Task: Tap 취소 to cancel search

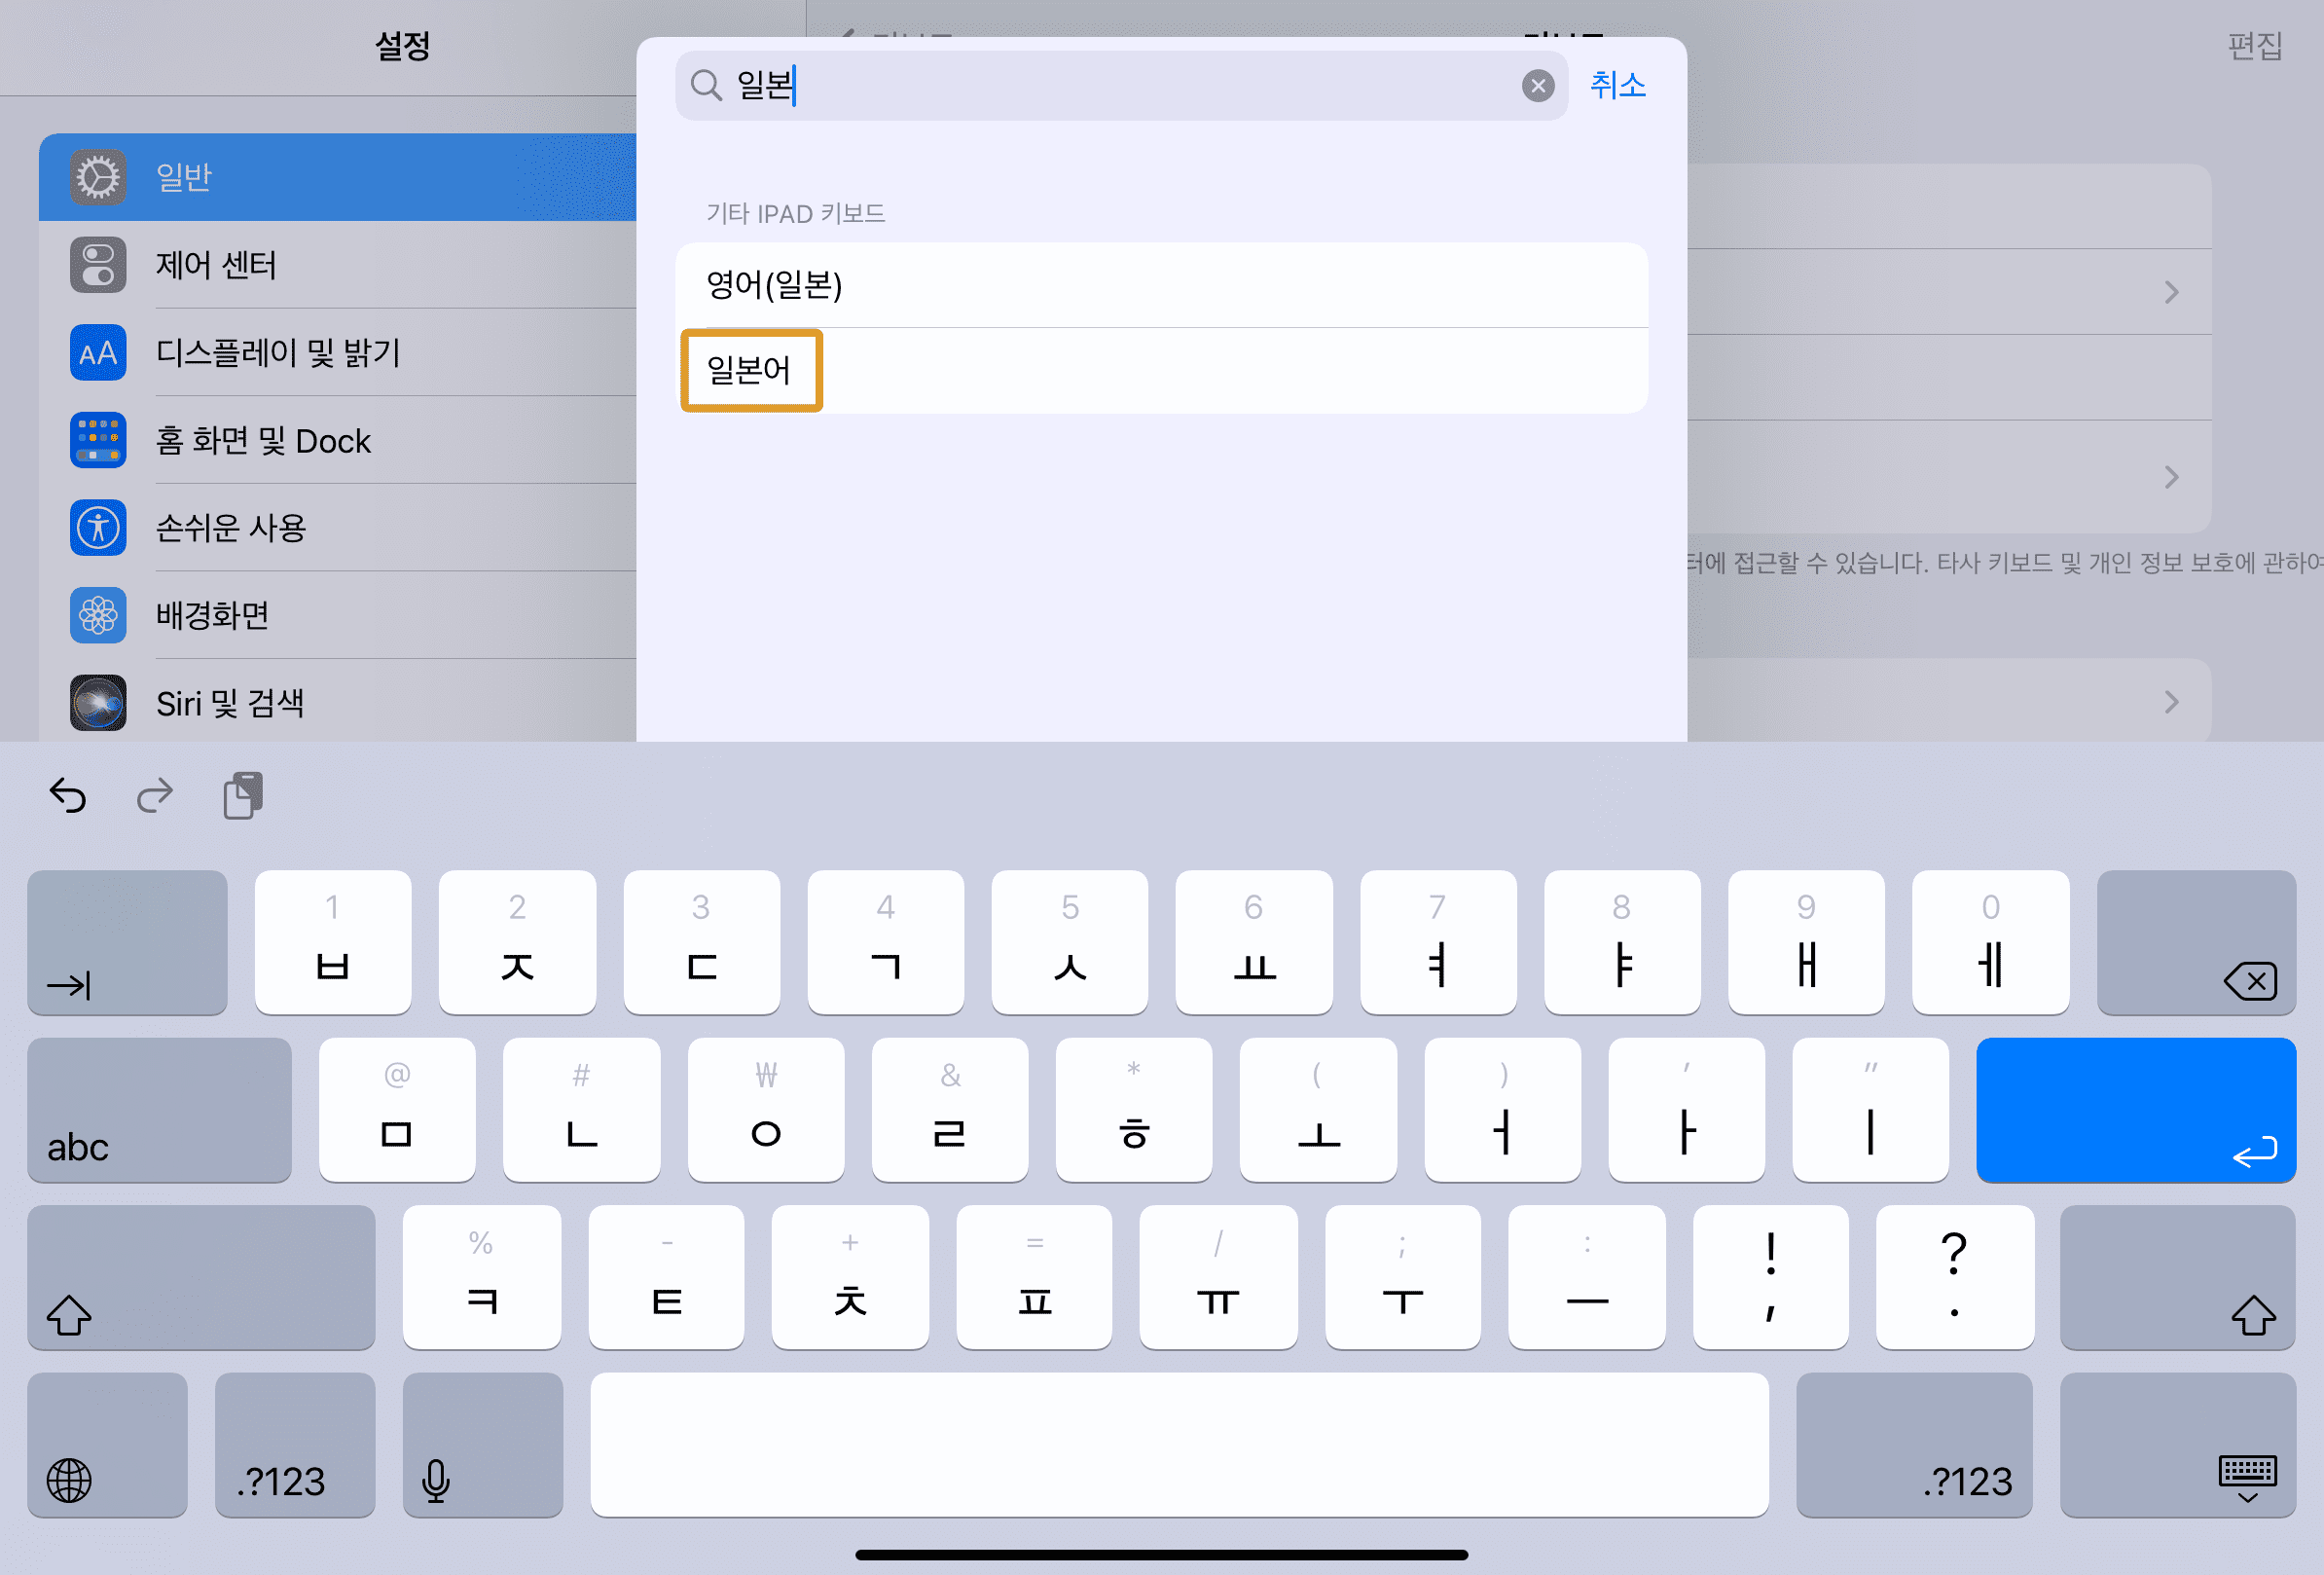Action: click(x=1617, y=86)
